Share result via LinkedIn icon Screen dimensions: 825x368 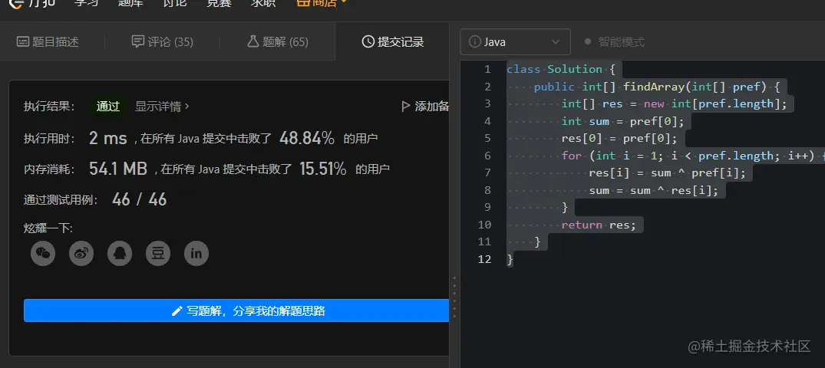[196, 254]
